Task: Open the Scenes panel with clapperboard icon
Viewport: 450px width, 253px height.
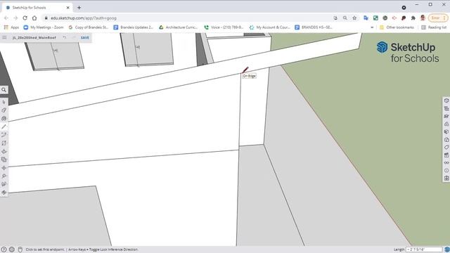Action: click(446, 155)
